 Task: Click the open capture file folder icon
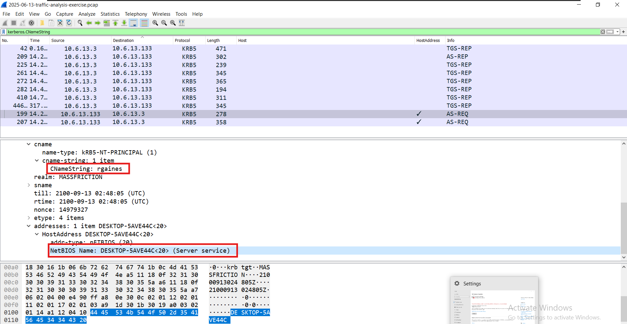pyautogui.click(x=42, y=23)
